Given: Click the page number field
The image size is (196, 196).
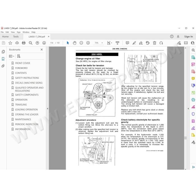Looking at the screenshot, I should click(52, 43).
